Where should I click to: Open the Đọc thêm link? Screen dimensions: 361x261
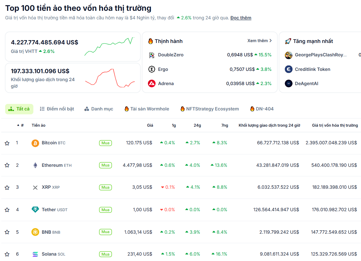[x=241, y=18]
